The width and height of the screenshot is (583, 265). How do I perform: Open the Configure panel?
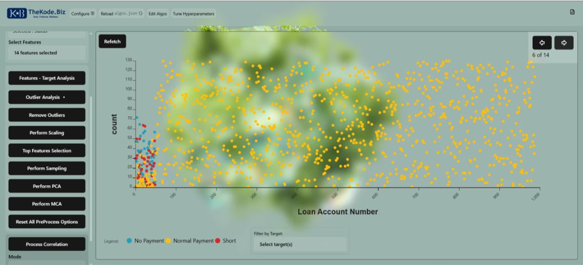coord(82,14)
